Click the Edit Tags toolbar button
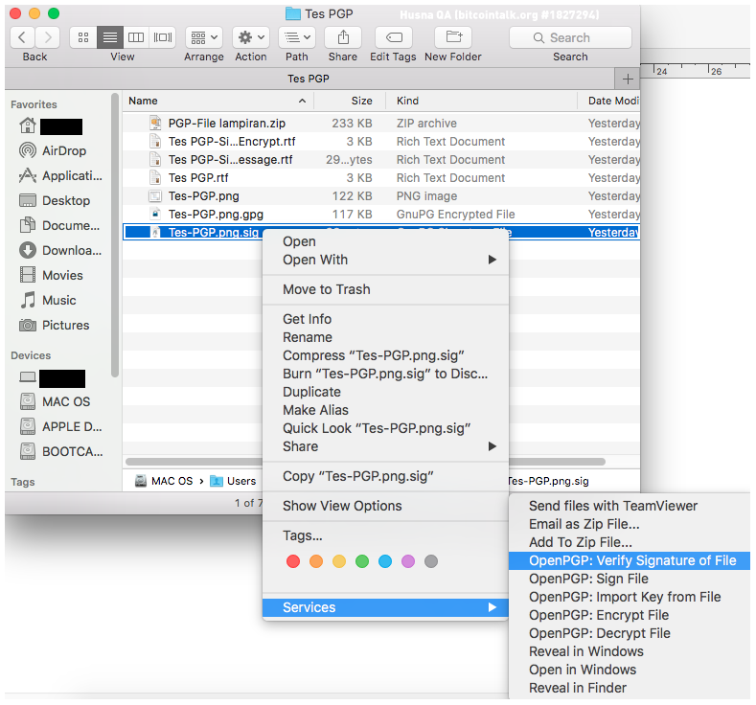Screen dimensions: 756x705 click(394, 37)
